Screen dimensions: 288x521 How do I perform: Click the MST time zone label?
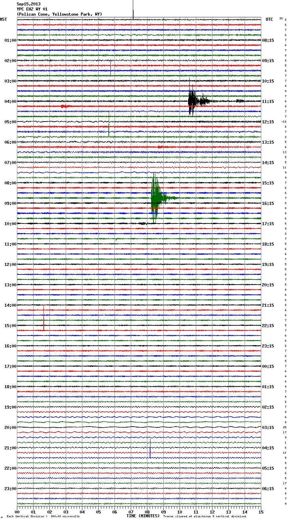3,19
